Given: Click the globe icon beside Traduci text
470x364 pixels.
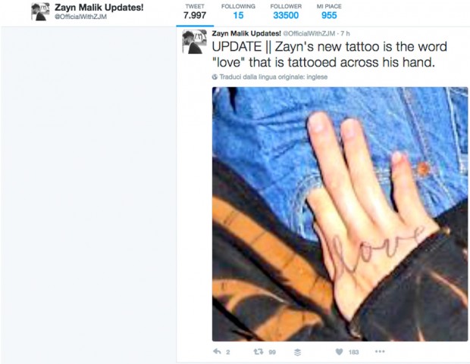Looking at the screenshot, I should click(215, 77).
